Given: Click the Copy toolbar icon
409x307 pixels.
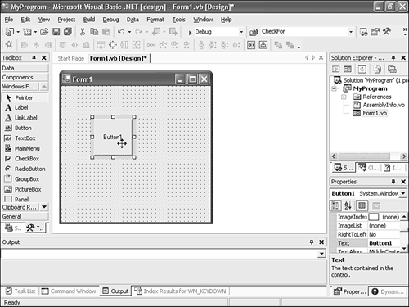Looking at the screenshot, I should [94, 32].
